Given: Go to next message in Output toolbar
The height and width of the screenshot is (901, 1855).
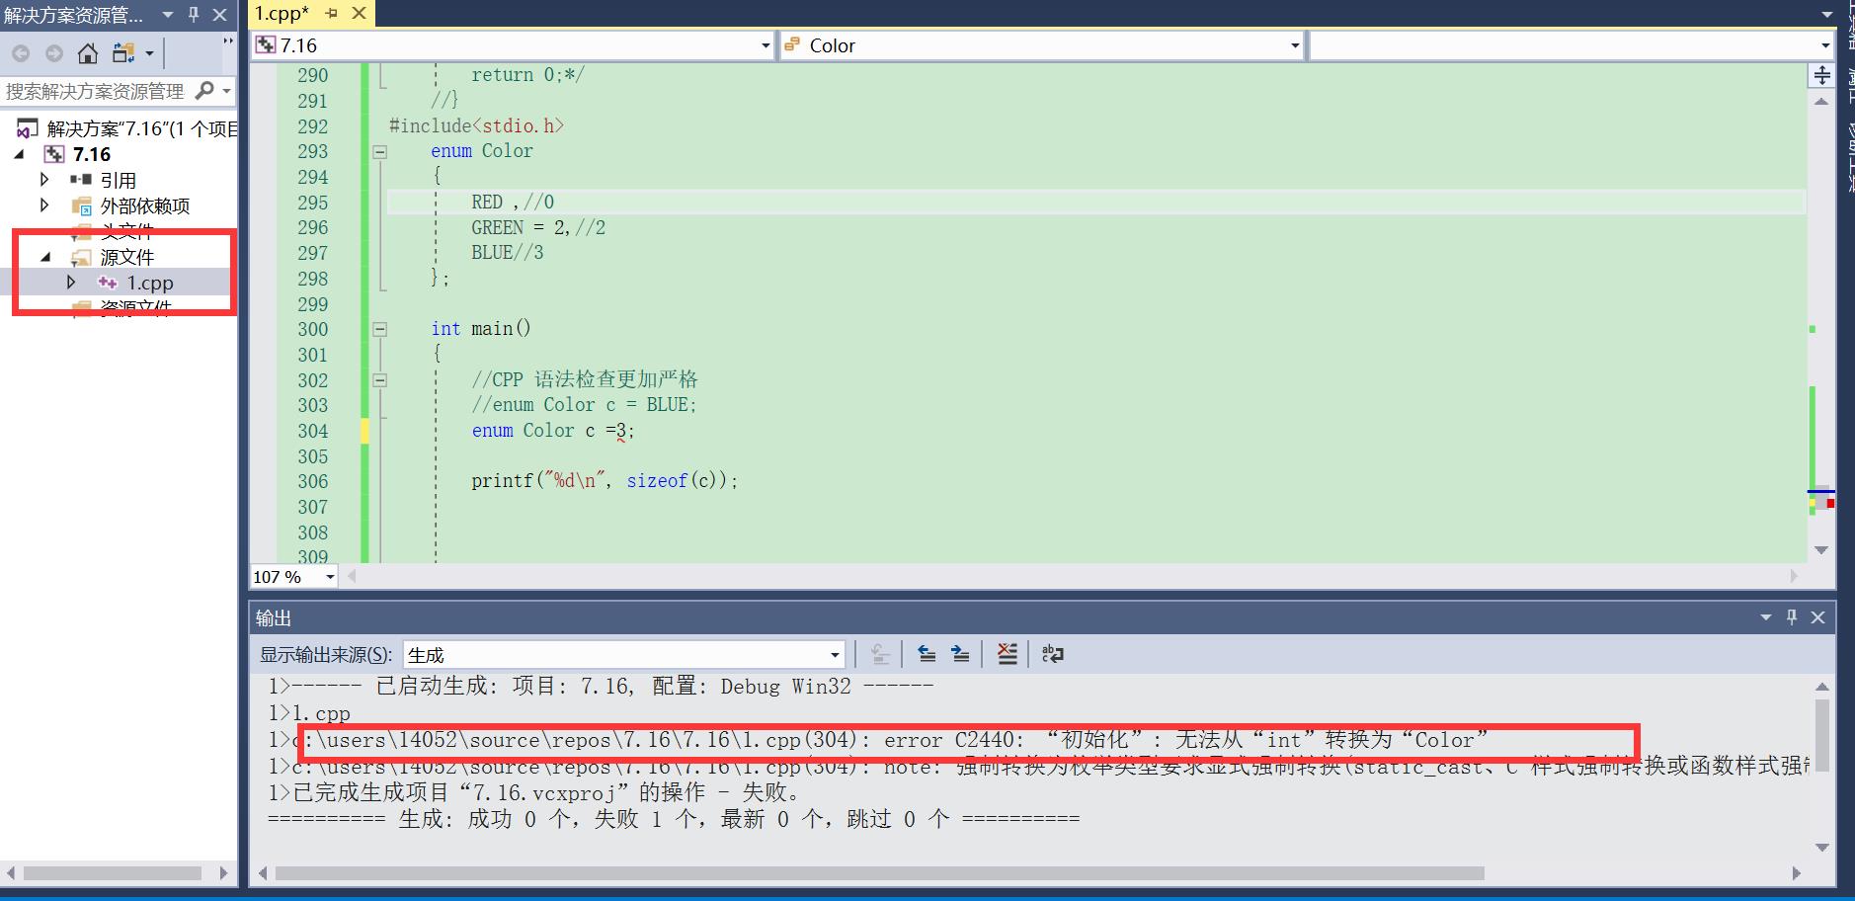Looking at the screenshot, I should pos(960,654).
